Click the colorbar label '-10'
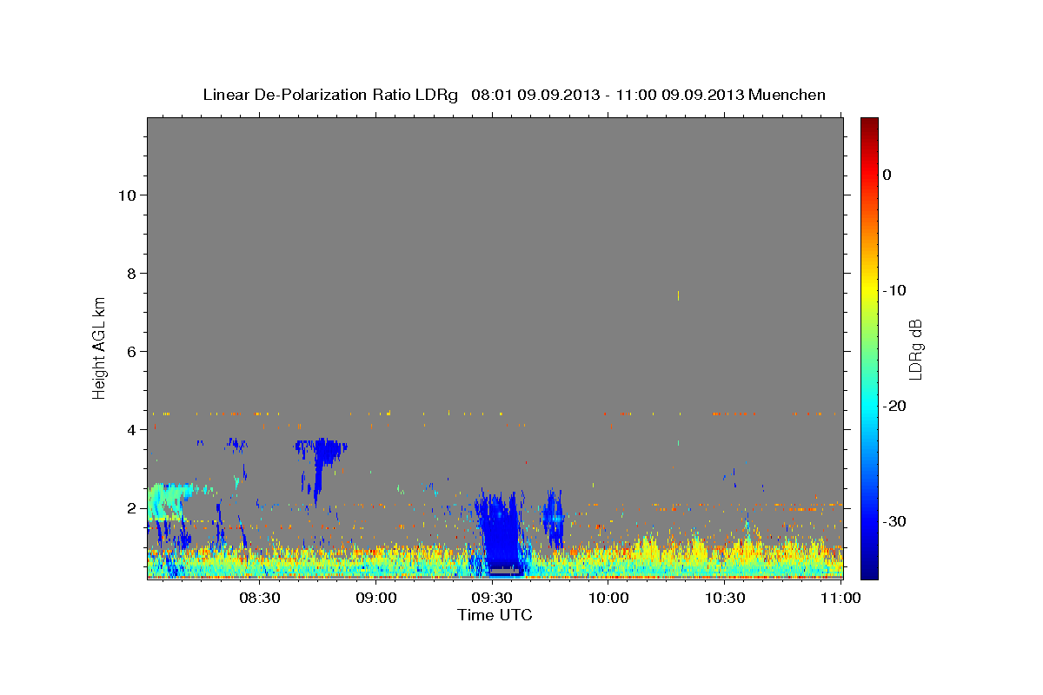The height and width of the screenshot is (695, 1043). click(x=894, y=290)
